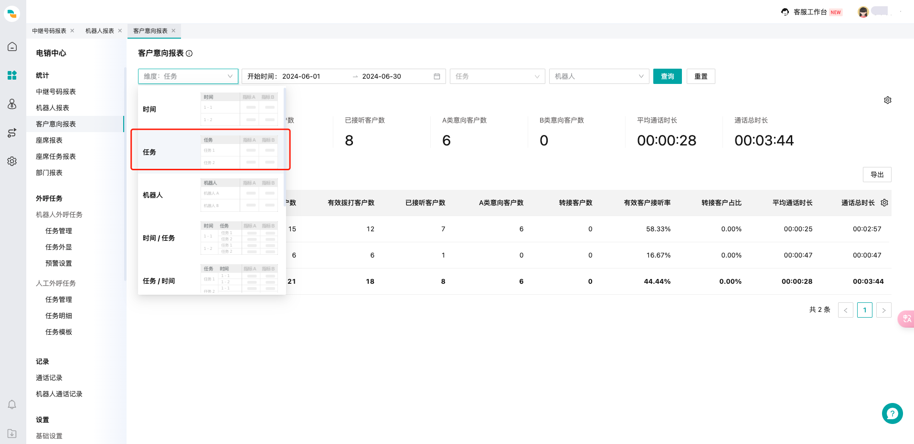
Task: Click the 00:02:57 table cell
Action: tap(867, 229)
